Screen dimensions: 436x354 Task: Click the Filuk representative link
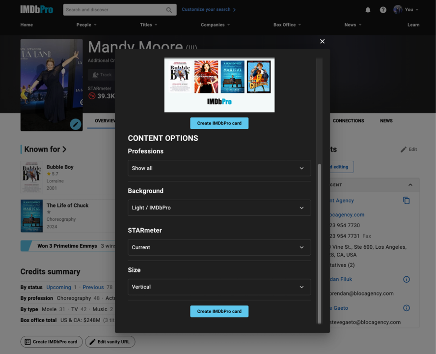341,279
